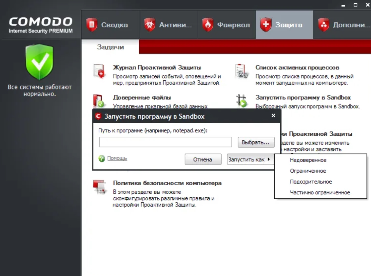Click the computer security policy icon
The height and width of the screenshot is (276, 371).
[x=99, y=186]
